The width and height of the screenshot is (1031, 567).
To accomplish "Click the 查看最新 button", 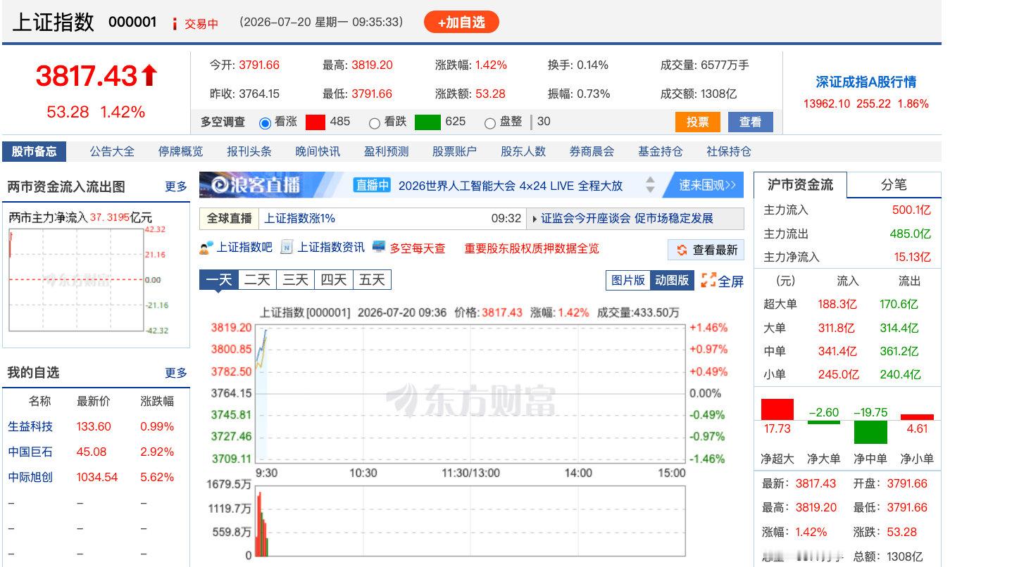I will [706, 250].
